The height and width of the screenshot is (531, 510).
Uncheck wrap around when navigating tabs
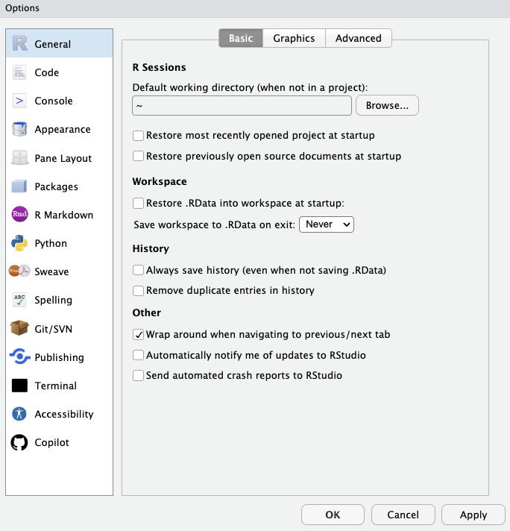pos(138,335)
